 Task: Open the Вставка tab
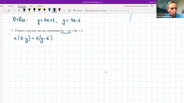[11, 6]
